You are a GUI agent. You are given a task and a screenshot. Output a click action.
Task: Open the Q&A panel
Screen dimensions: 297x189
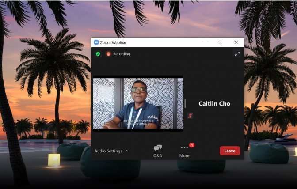click(x=157, y=151)
